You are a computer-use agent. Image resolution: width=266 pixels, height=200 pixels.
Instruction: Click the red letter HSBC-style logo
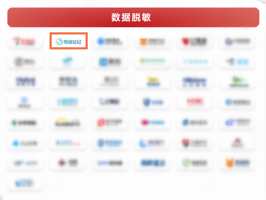pyautogui.click(x=195, y=102)
